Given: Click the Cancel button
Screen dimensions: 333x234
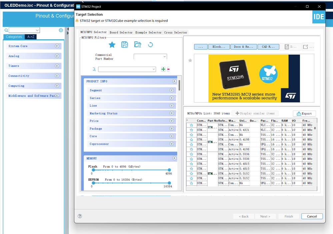Looking at the screenshot, I should (312, 216).
